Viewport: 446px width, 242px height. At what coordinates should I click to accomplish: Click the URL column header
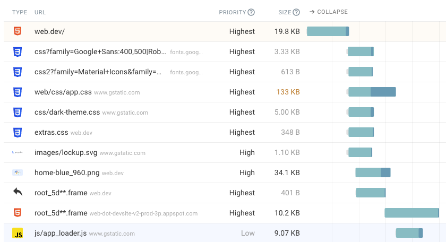click(x=40, y=12)
